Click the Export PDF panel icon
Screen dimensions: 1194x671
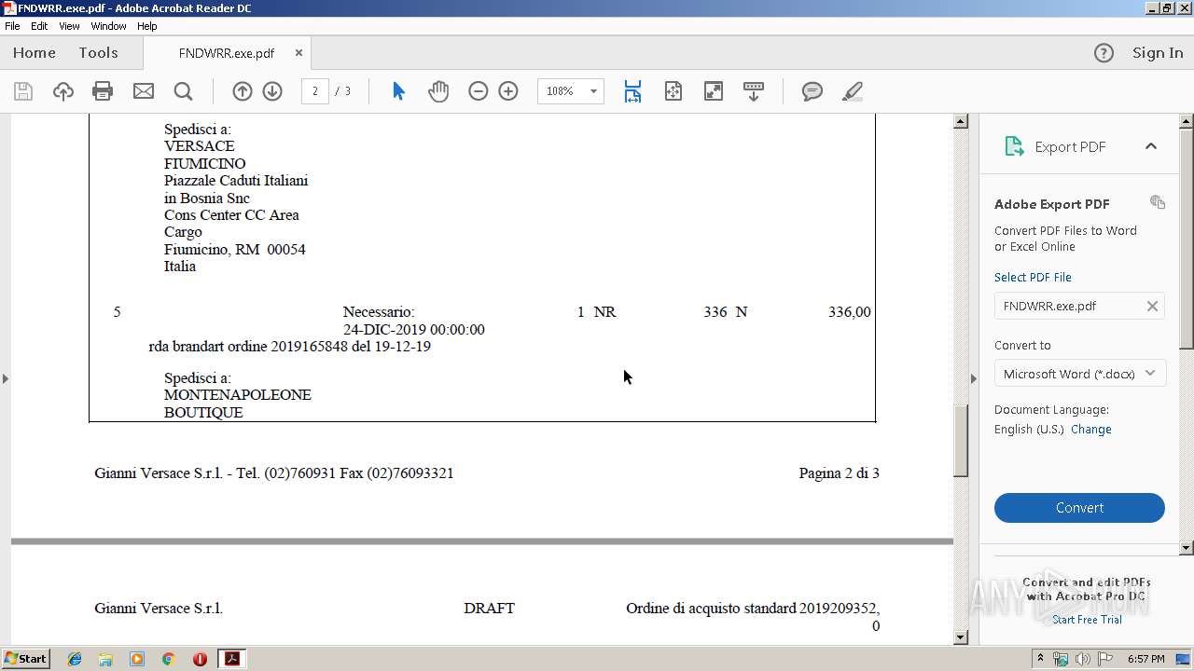[x=1014, y=146]
